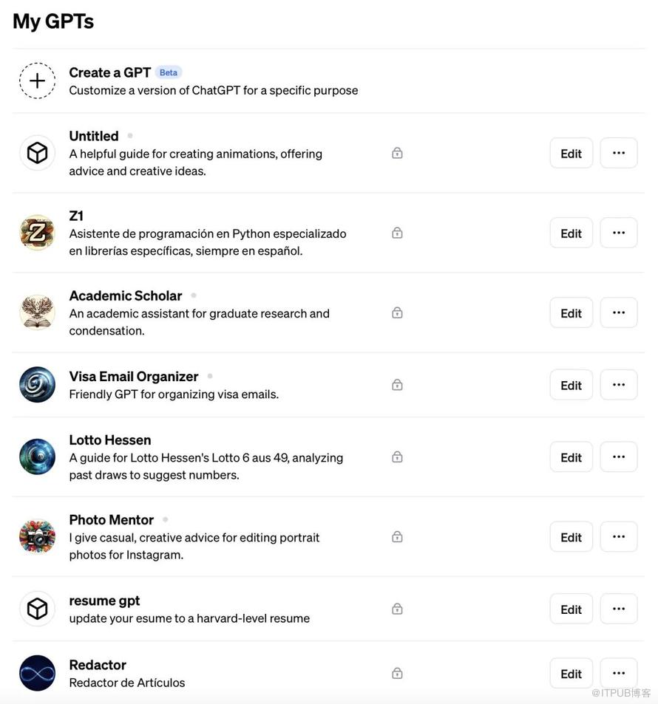The image size is (658, 704).
Task: Select the resume gpt cube avatar
Action: (37, 609)
